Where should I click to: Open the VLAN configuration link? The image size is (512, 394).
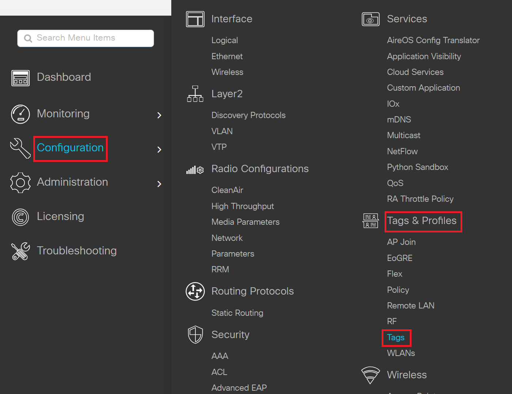[x=222, y=131]
